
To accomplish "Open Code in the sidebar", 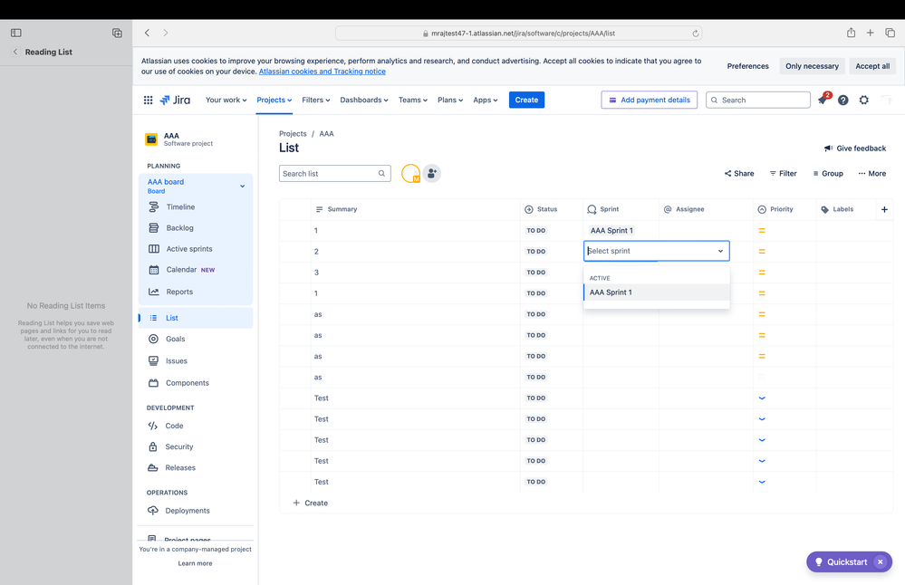I will pyautogui.click(x=196, y=426).
